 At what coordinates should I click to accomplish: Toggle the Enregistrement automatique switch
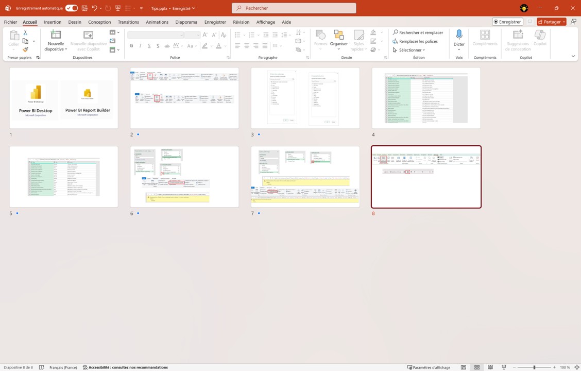point(71,8)
